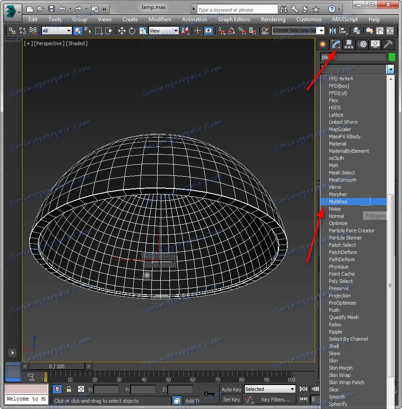Activate the Select Object arrow tool
402x409 pixels.
tap(78, 31)
